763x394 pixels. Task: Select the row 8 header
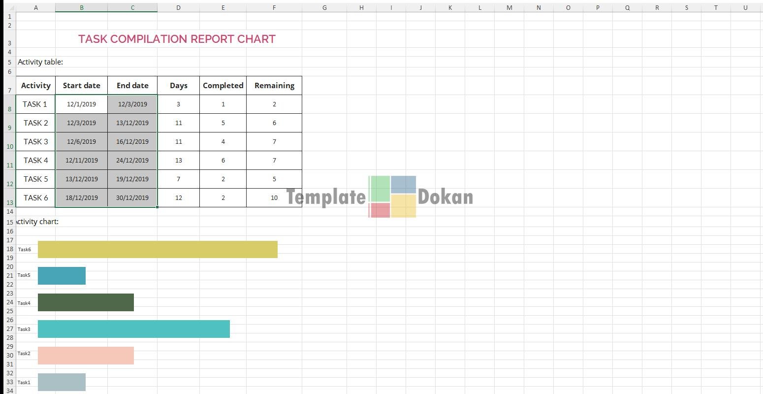[9, 108]
